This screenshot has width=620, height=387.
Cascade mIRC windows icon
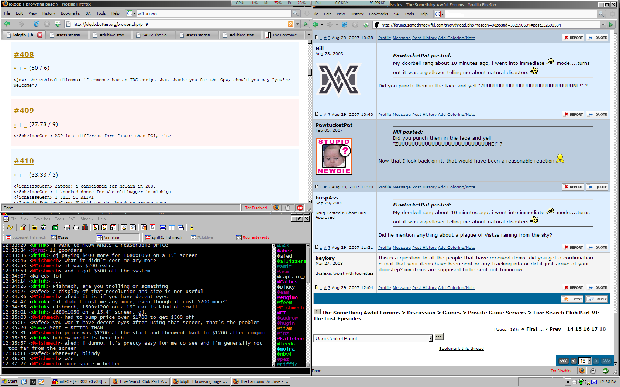pos(181,228)
